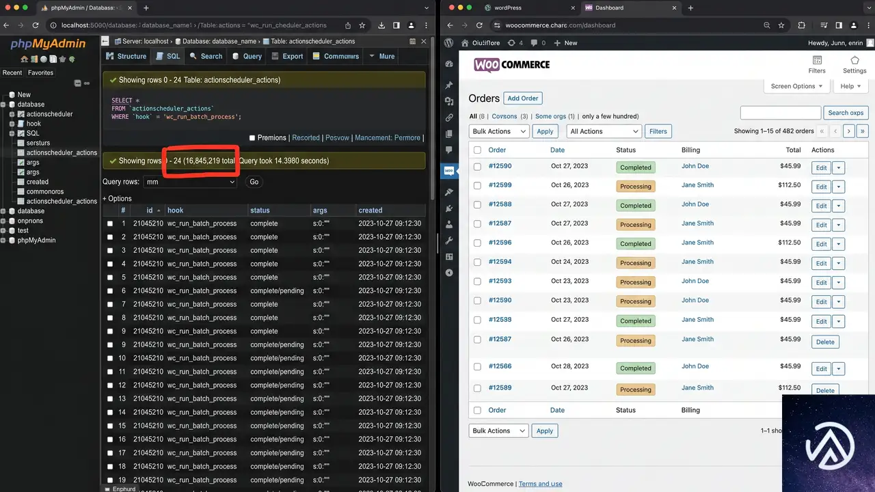Click the Covsons filter link
This screenshot has height=492, width=875.
[504, 116]
